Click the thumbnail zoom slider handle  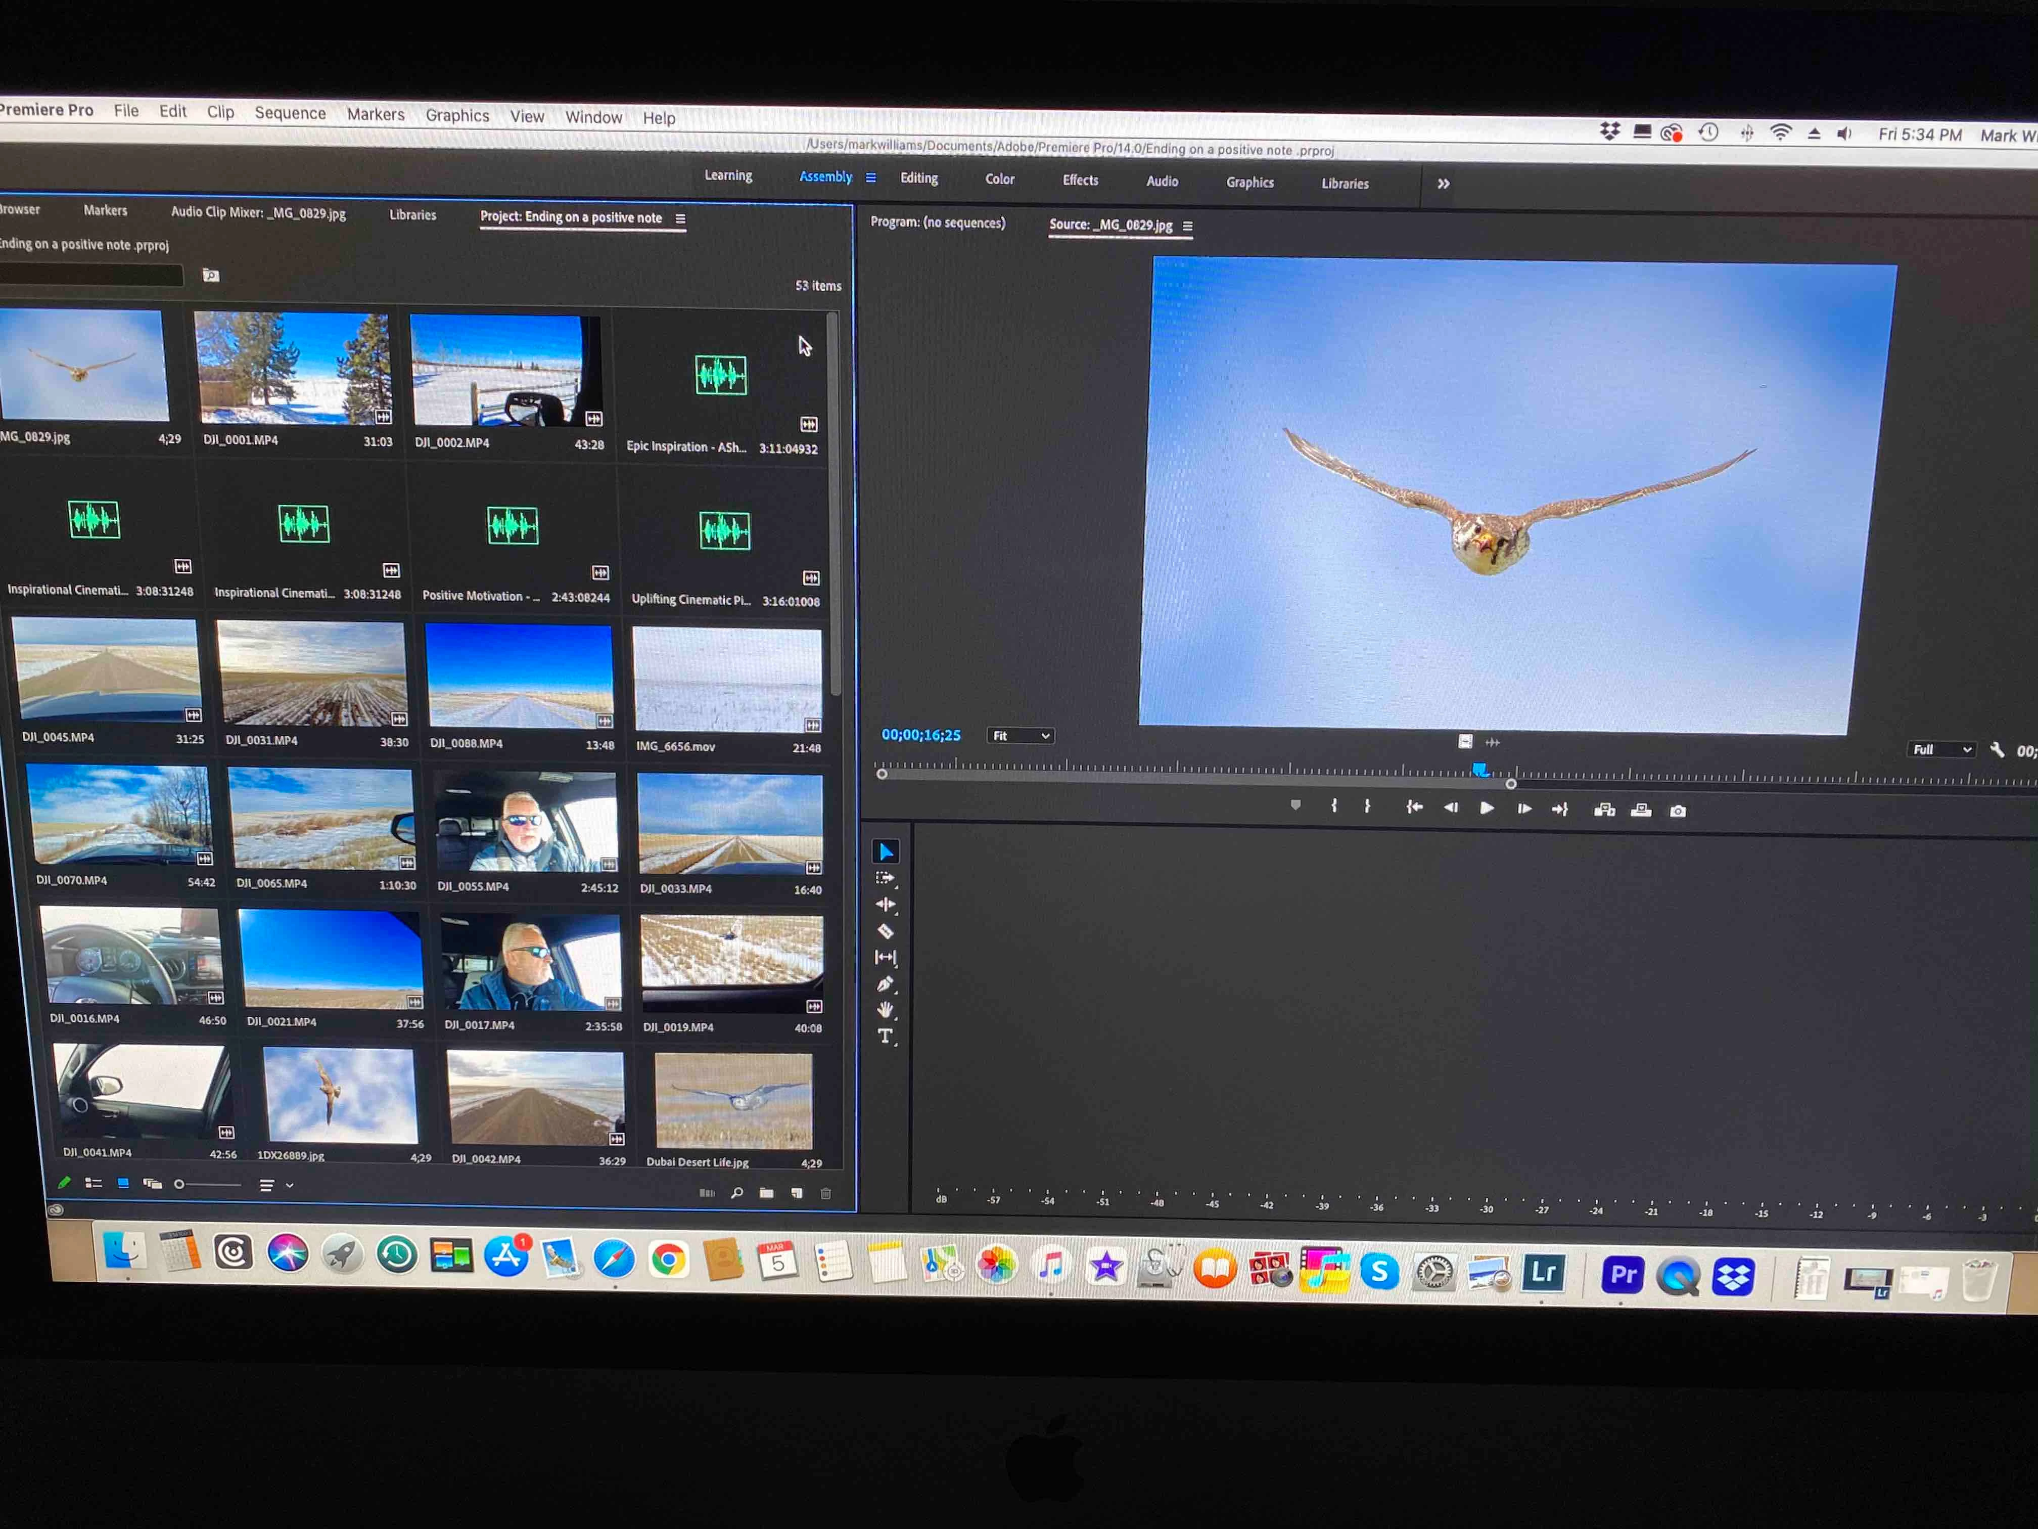click(179, 1184)
